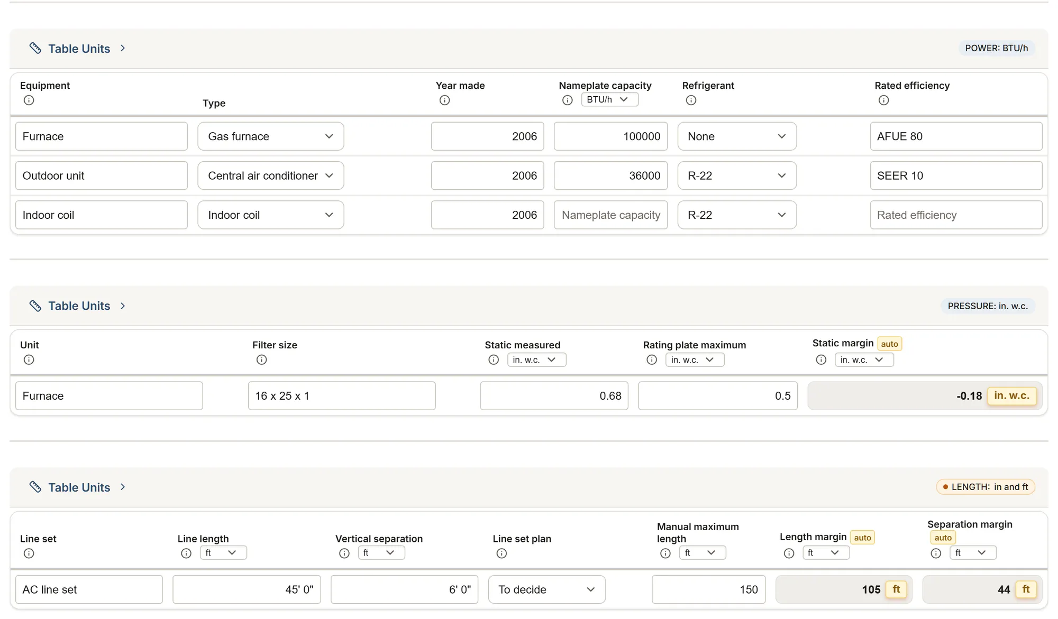
Task: Expand Table Units in pressure section
Action: click(78, 306)
